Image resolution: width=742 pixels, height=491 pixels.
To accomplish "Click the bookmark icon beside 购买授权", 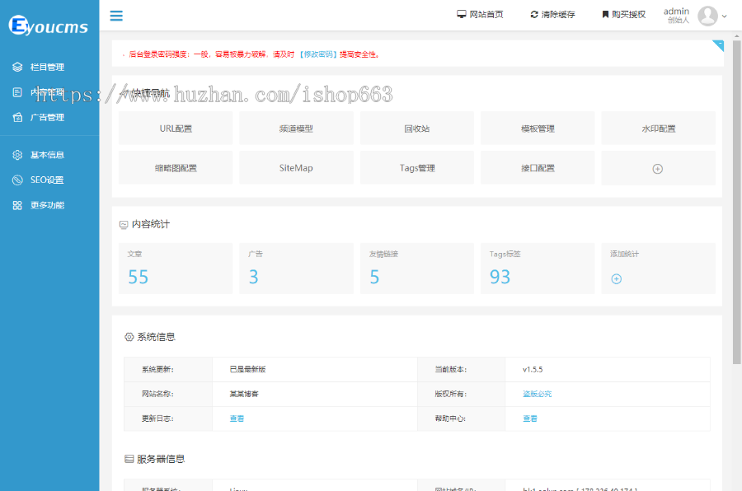I will tap(605, 14).
